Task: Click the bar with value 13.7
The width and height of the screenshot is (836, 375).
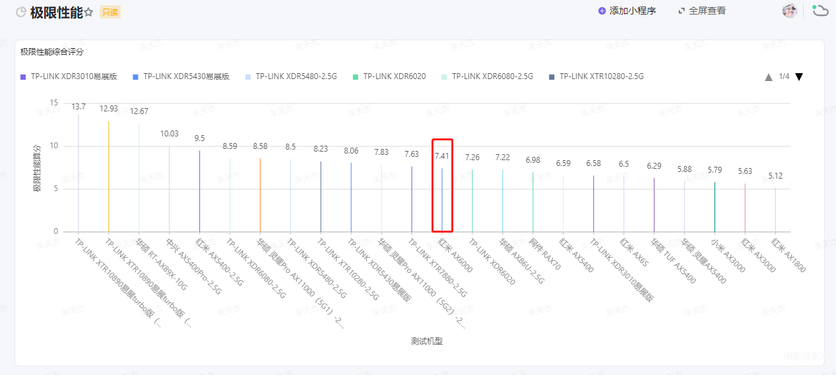Action: click(79, 173)
